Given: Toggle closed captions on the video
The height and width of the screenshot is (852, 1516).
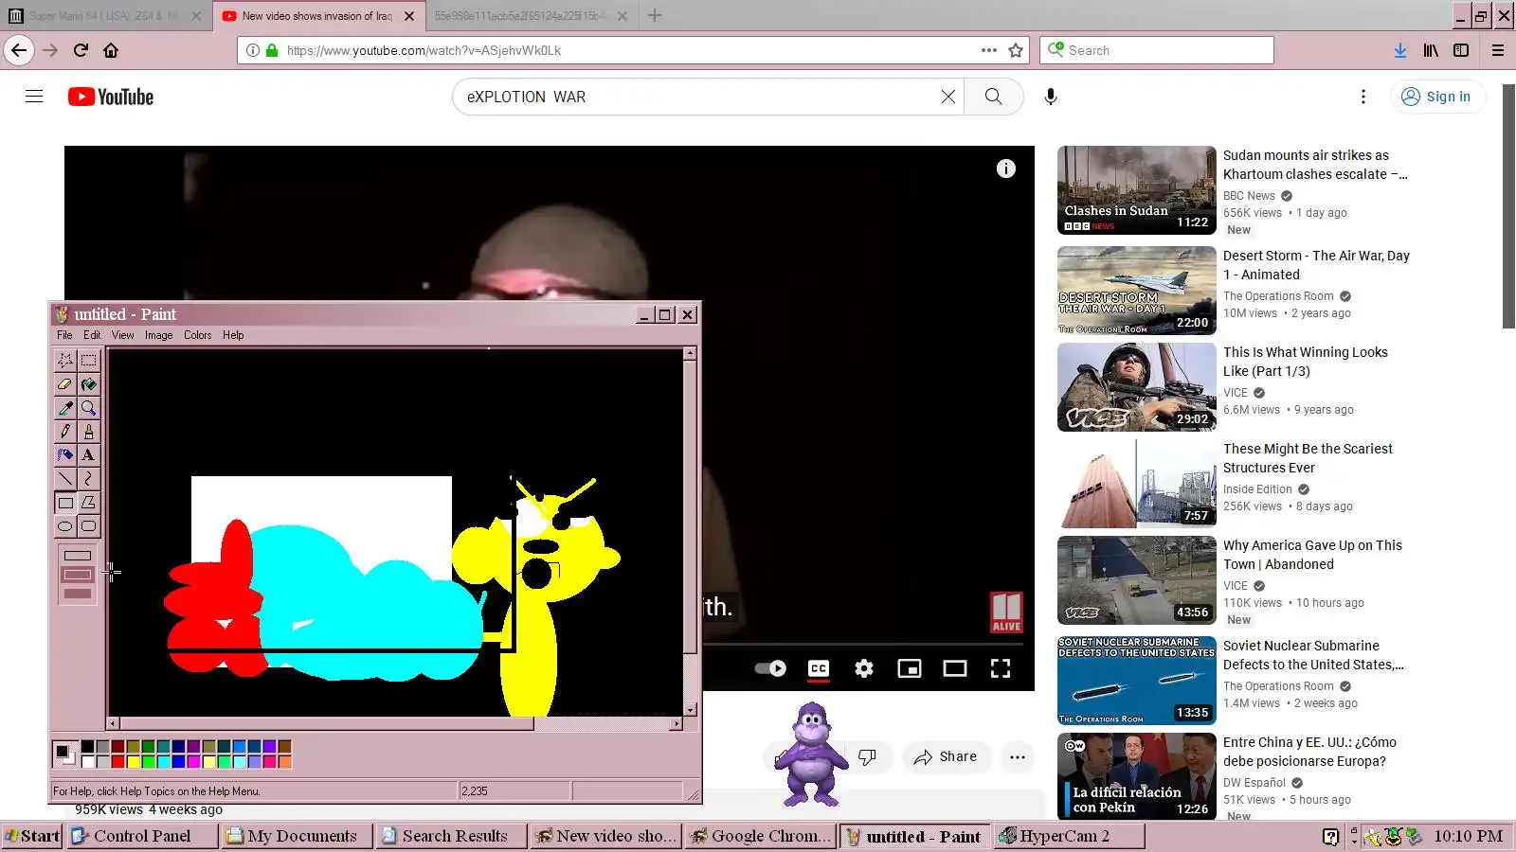Looking at the screenshot, I should [x=819, y=668].
